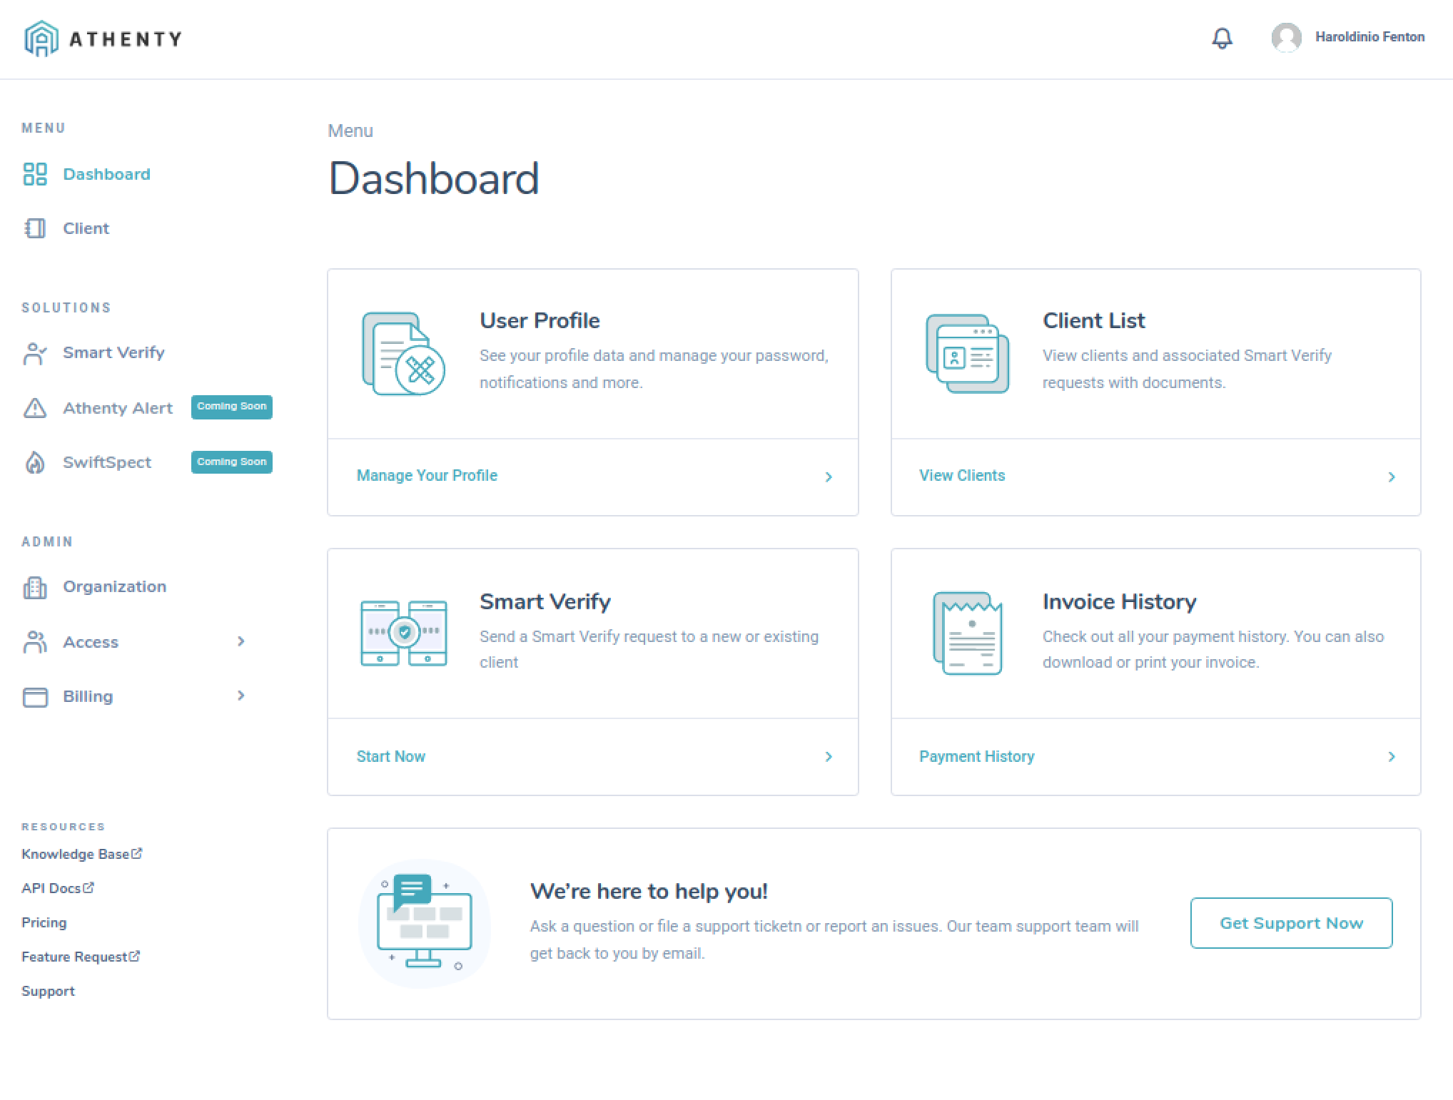This screenshot has width=1453, height=1100.
Task: Click the Organization building icon
Action: click(x=34, y=586)
